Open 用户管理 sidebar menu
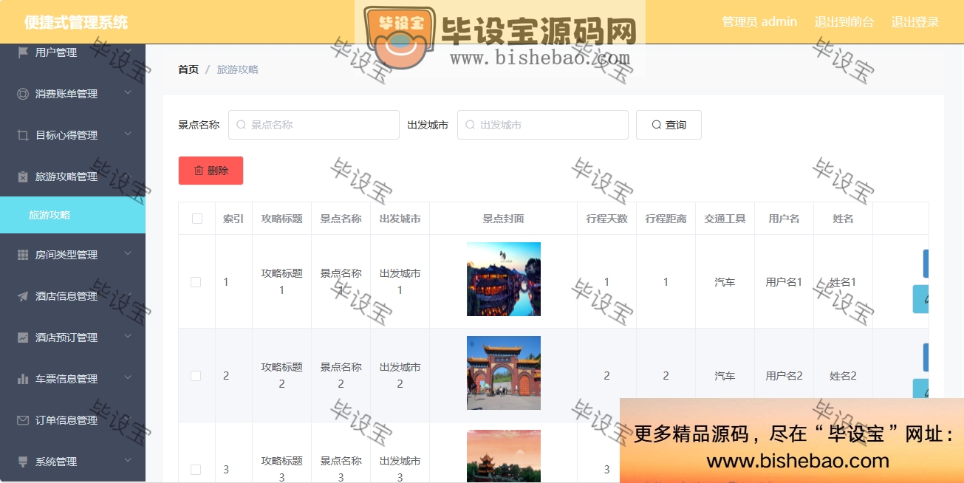Screen dimensions: 964x483 (x=72, y=52)
